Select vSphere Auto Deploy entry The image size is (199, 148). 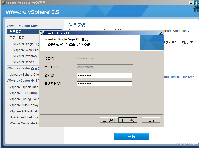[24, 105]
